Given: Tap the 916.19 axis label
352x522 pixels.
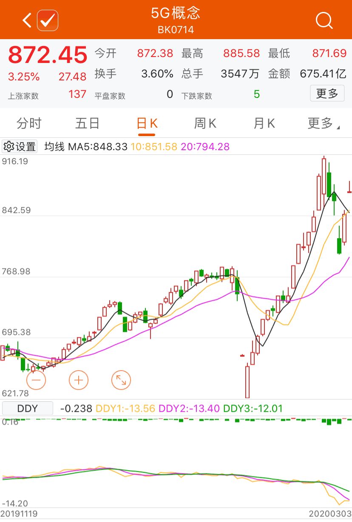Looking at the screenshot, I should pos(15,161).
